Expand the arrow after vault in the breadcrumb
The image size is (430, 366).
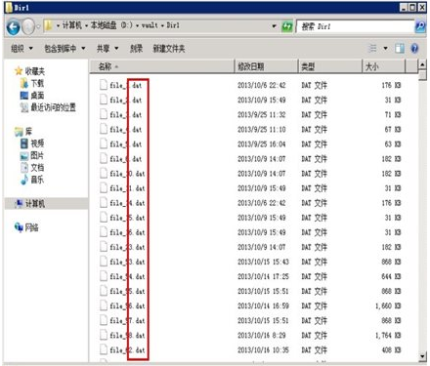coord(162,25)
